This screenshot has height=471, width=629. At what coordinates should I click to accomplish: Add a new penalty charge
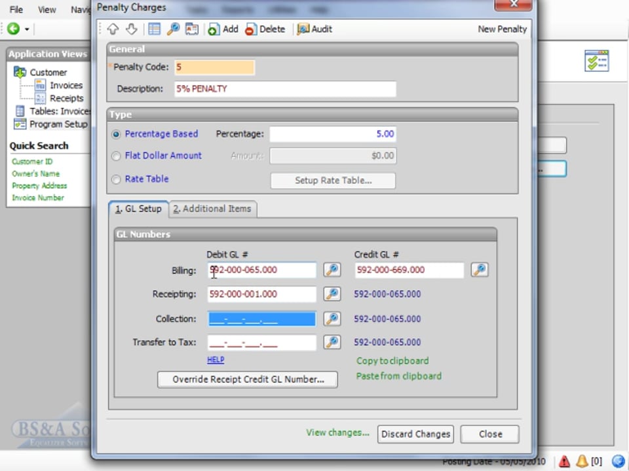coord(223,29)
